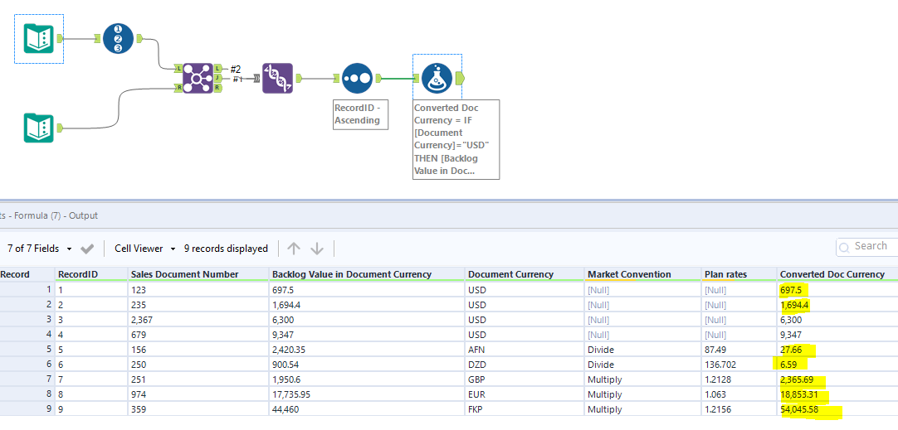Click the Union tool icon
This screenshot has width=898, height=430.
point(277,78)
